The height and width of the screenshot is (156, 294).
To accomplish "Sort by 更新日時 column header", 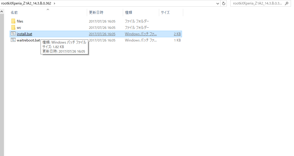I will 96,13.
